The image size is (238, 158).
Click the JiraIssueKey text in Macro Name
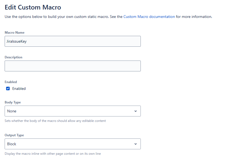pyautogui.click(x=17, y=41)
